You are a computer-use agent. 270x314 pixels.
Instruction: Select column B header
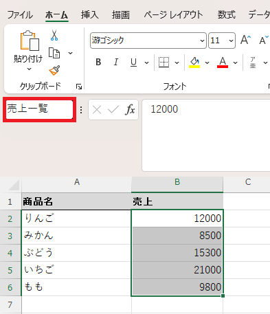pyautogui.click(x=177, y=185)
